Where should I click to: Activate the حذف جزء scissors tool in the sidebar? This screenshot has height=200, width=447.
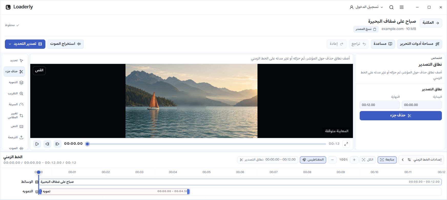click(14, 72)
